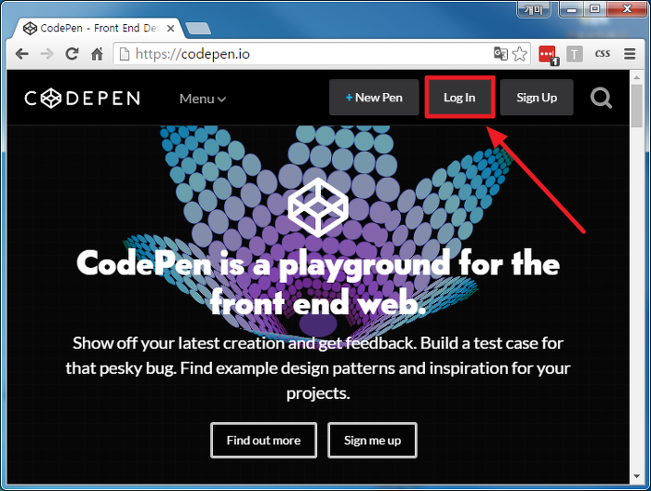Open the browser home page icon

[97, 54]
